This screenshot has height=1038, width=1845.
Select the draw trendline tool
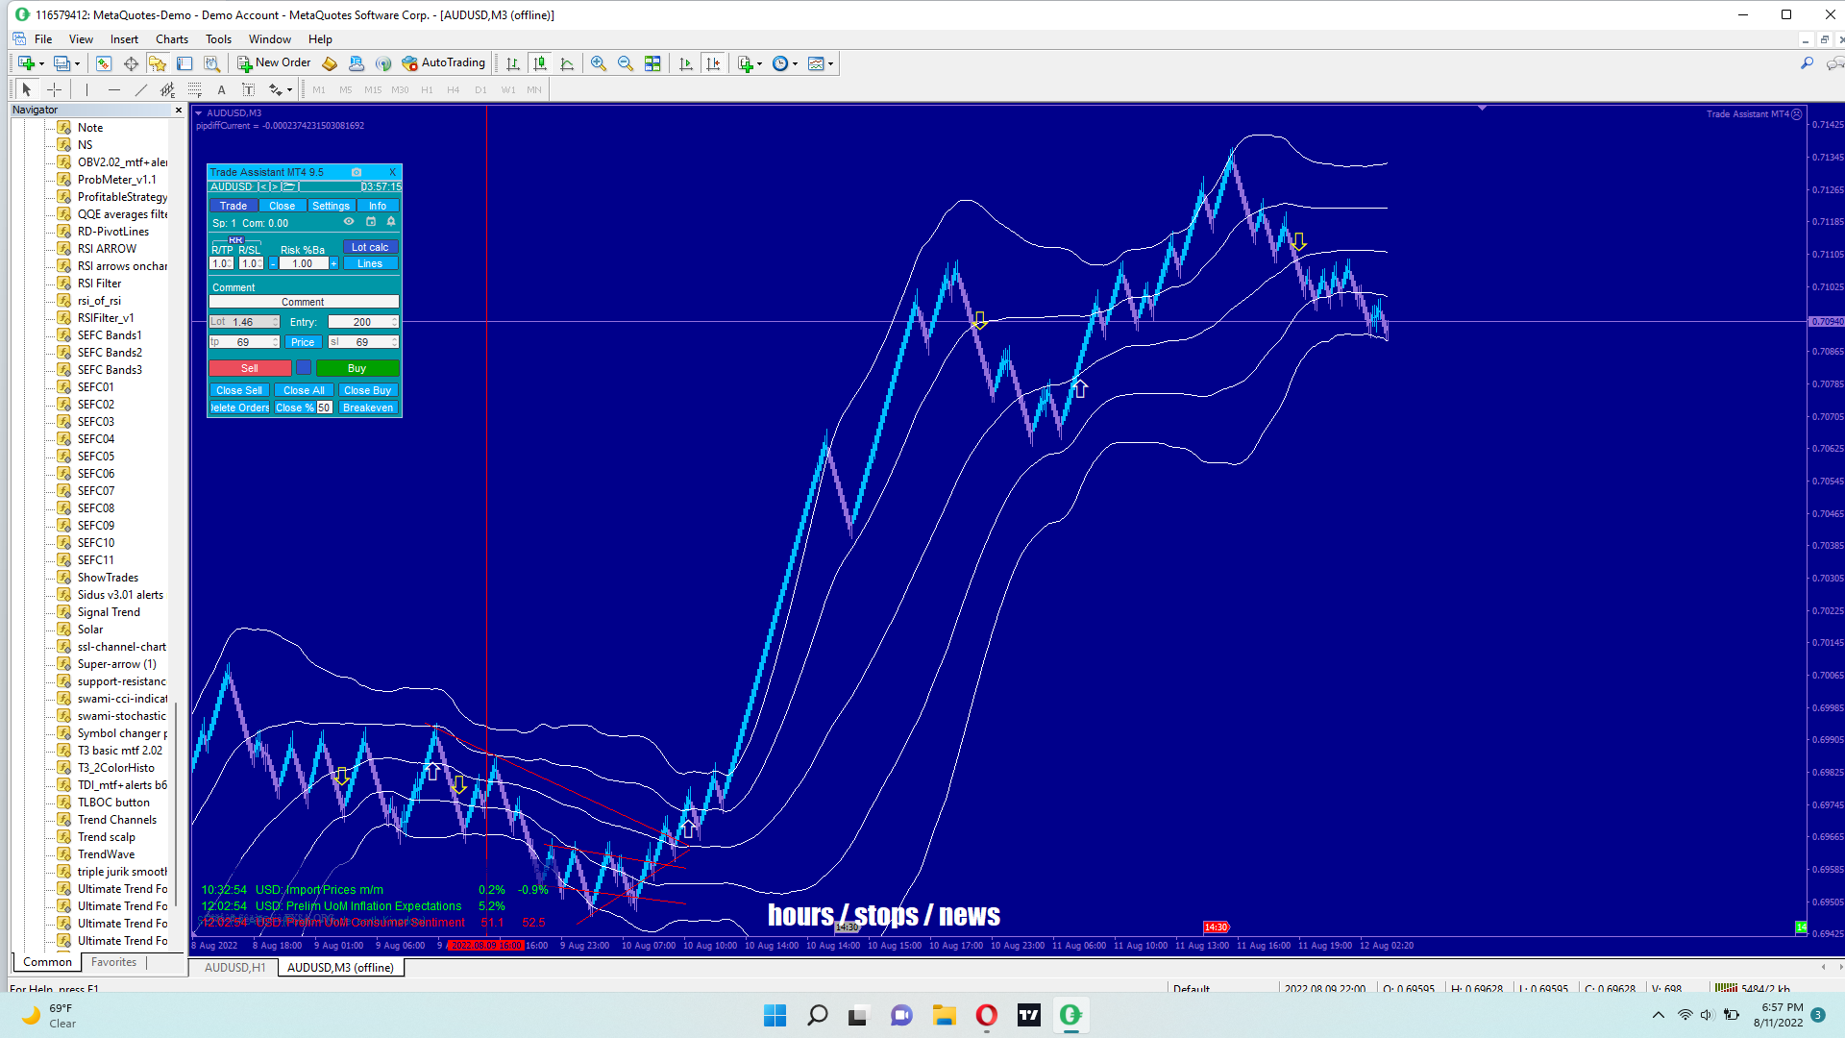point(141,89)
